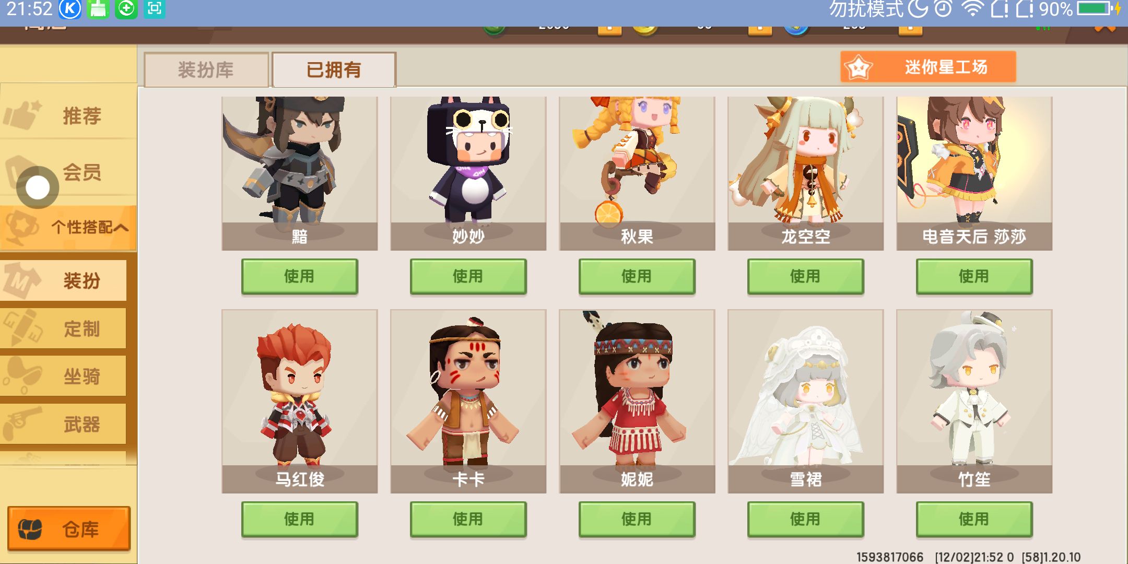Open the 仓库 chest storage button
This screenshot has height=564, width=1128.
[69, 529]
